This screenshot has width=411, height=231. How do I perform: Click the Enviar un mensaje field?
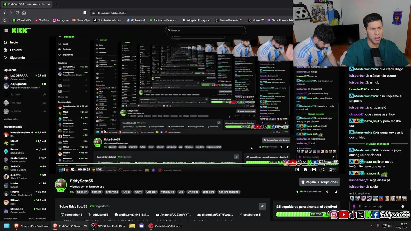pos(378,206)
